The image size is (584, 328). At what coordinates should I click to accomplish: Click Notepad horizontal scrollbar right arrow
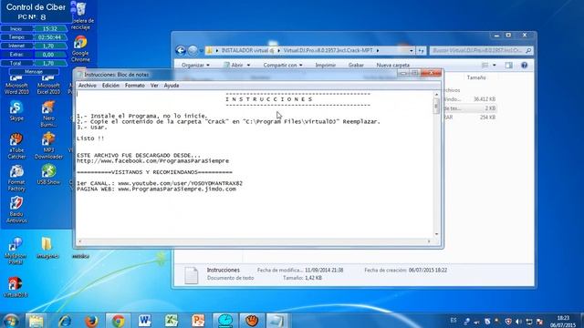click(429, 241)
